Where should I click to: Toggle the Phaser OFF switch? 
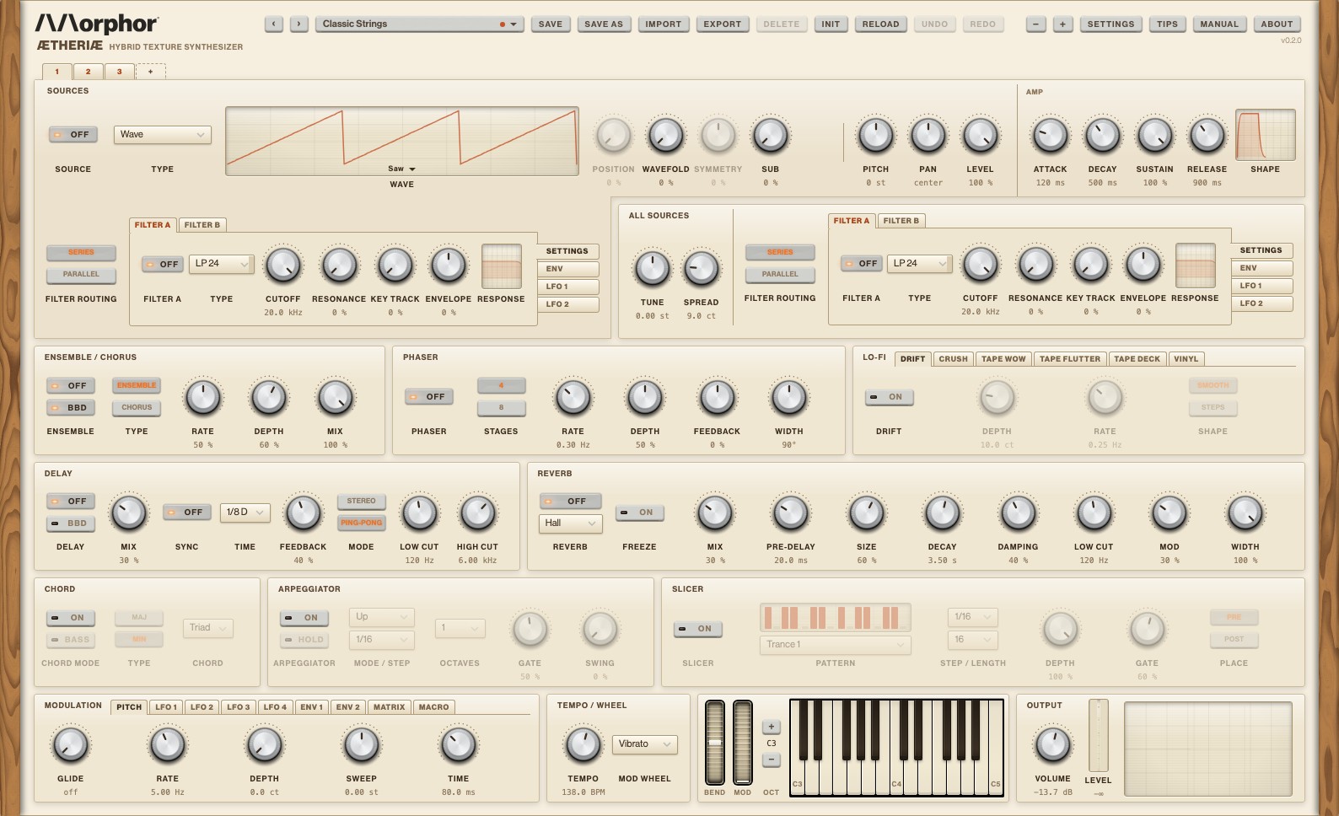[x=429, y=397]
